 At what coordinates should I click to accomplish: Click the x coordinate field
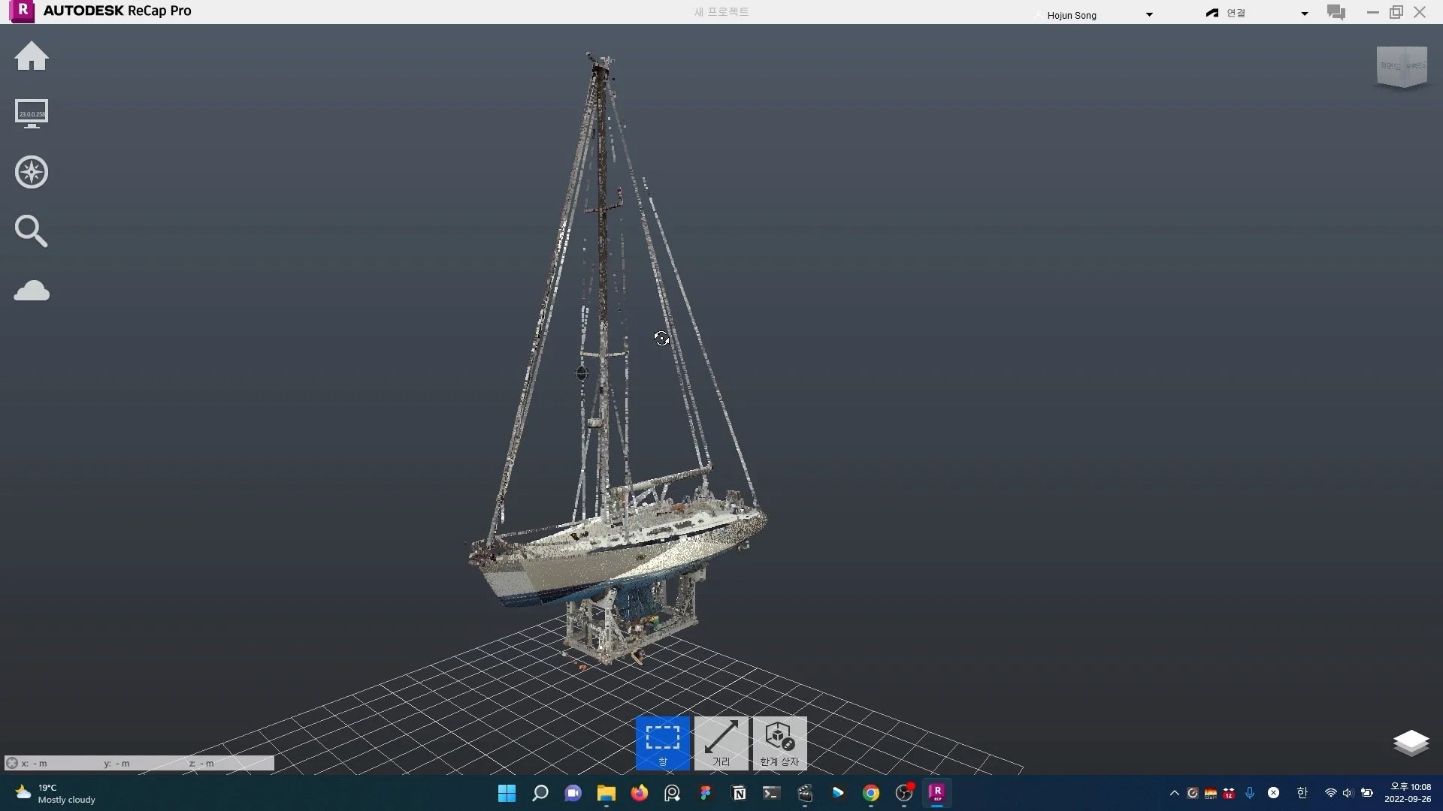pyautogui.click(x=53, y=763)
